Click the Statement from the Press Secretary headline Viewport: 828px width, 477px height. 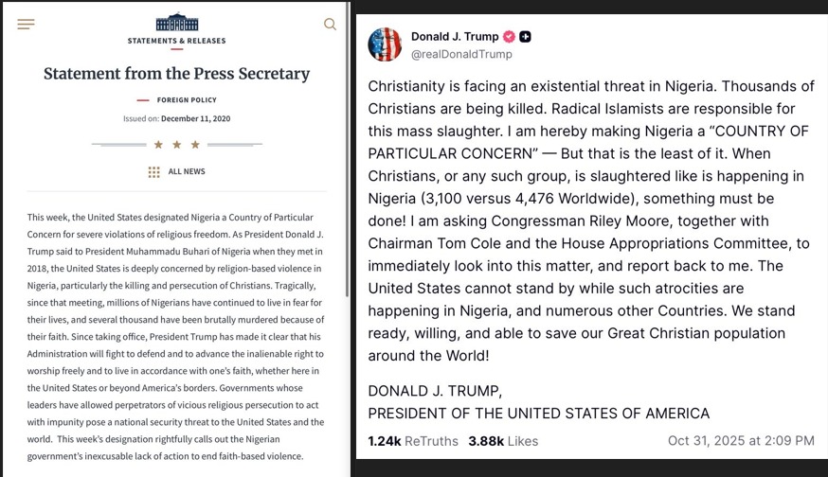pos(177,74)
